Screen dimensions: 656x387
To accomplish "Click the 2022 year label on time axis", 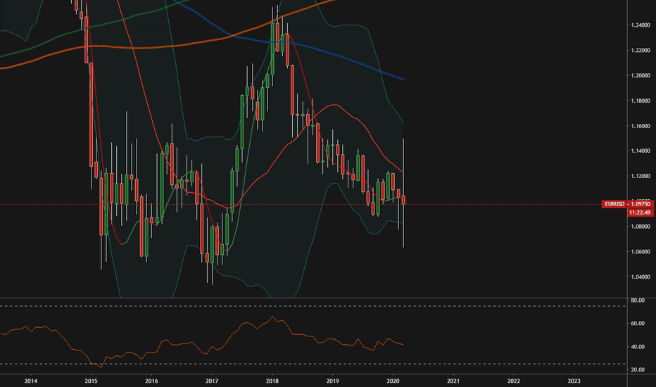I will [x=514, y=381].
